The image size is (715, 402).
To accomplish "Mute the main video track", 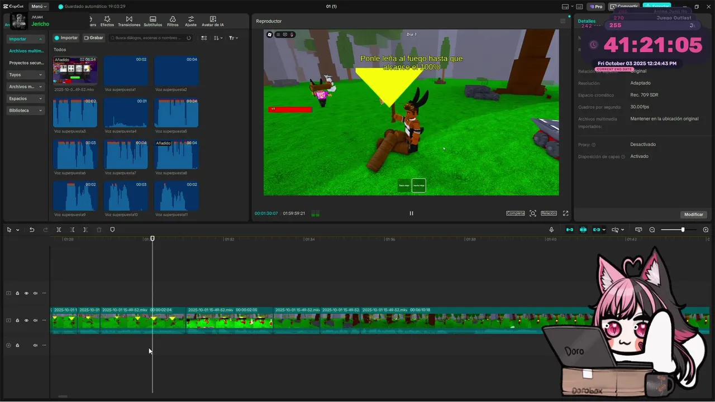I will [x=35, y=320].
